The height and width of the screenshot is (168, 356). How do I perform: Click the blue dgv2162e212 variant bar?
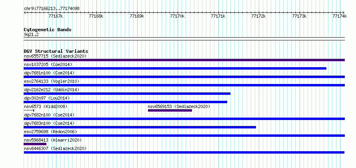pos(127,94)
